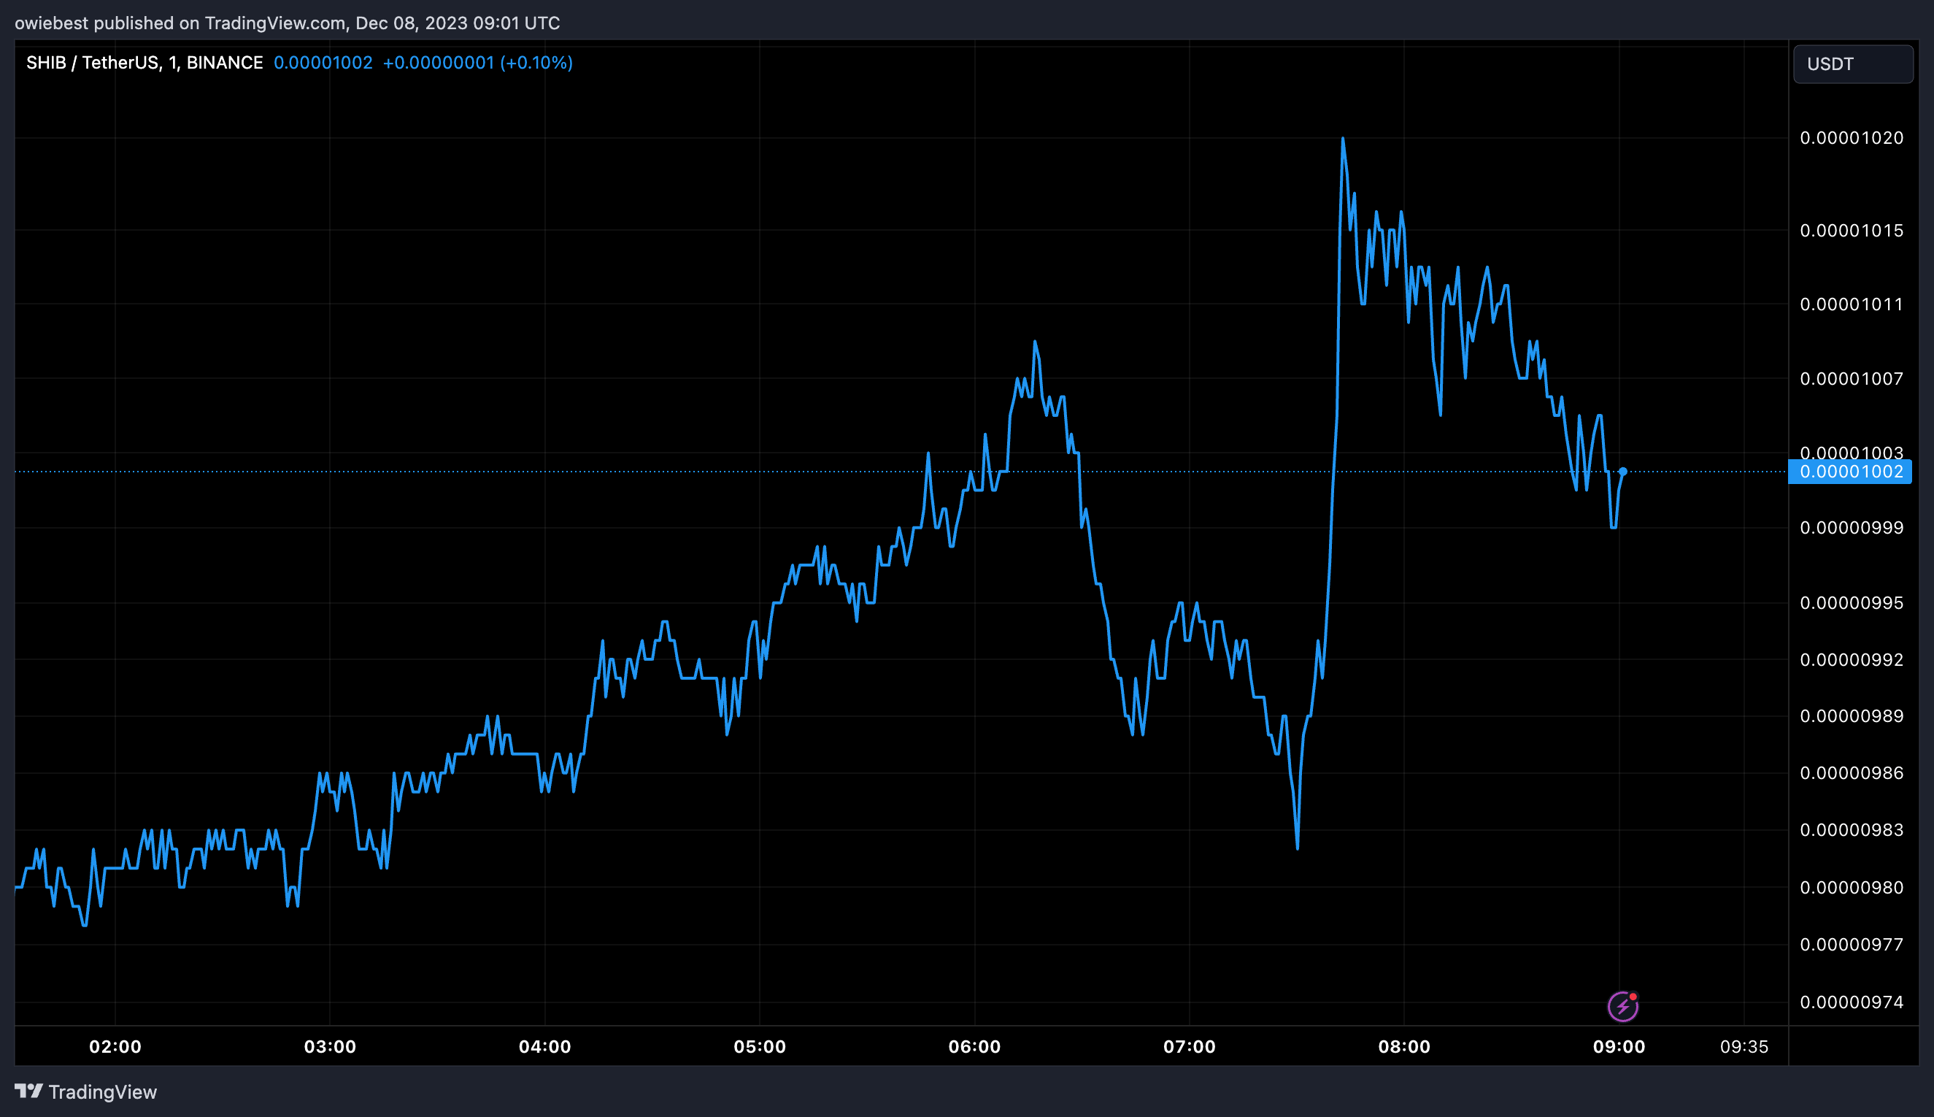
Task: Click the 0.00000974 price axis label
Action: [1852, 1002]
